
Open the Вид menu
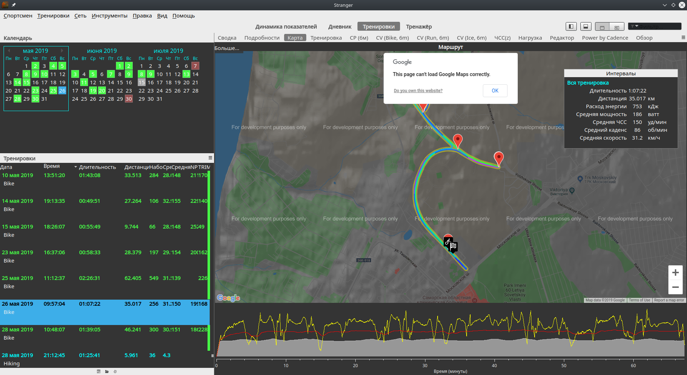(162, 16)
